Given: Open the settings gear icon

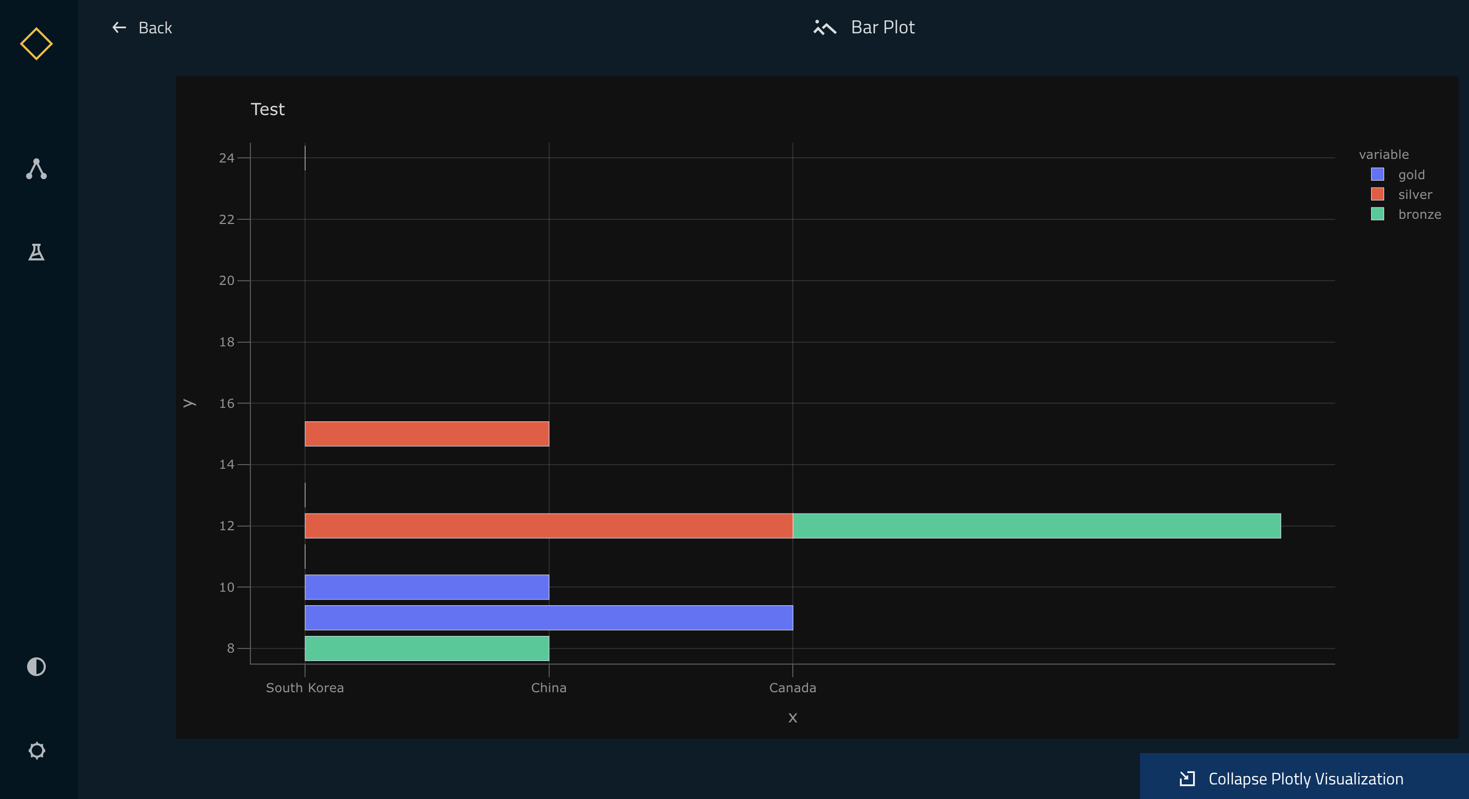Looking at the screenshot, I should pyautogui.click(x=36, y=751).
